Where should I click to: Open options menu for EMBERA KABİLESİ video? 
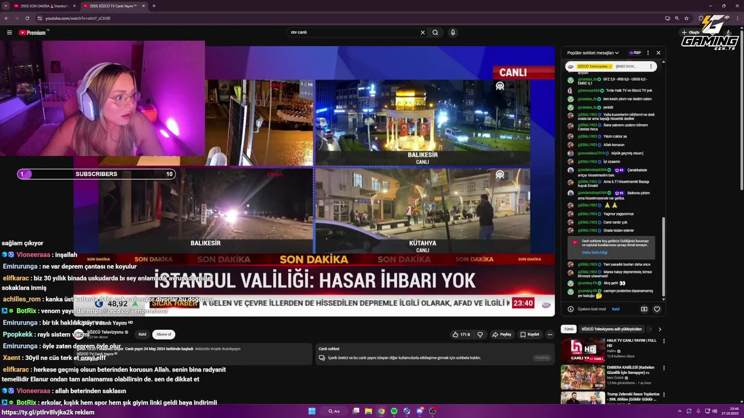point(664,368)
